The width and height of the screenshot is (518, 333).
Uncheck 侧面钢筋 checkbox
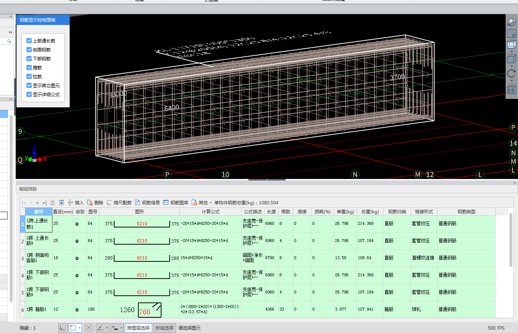click(x=29, y=50)
